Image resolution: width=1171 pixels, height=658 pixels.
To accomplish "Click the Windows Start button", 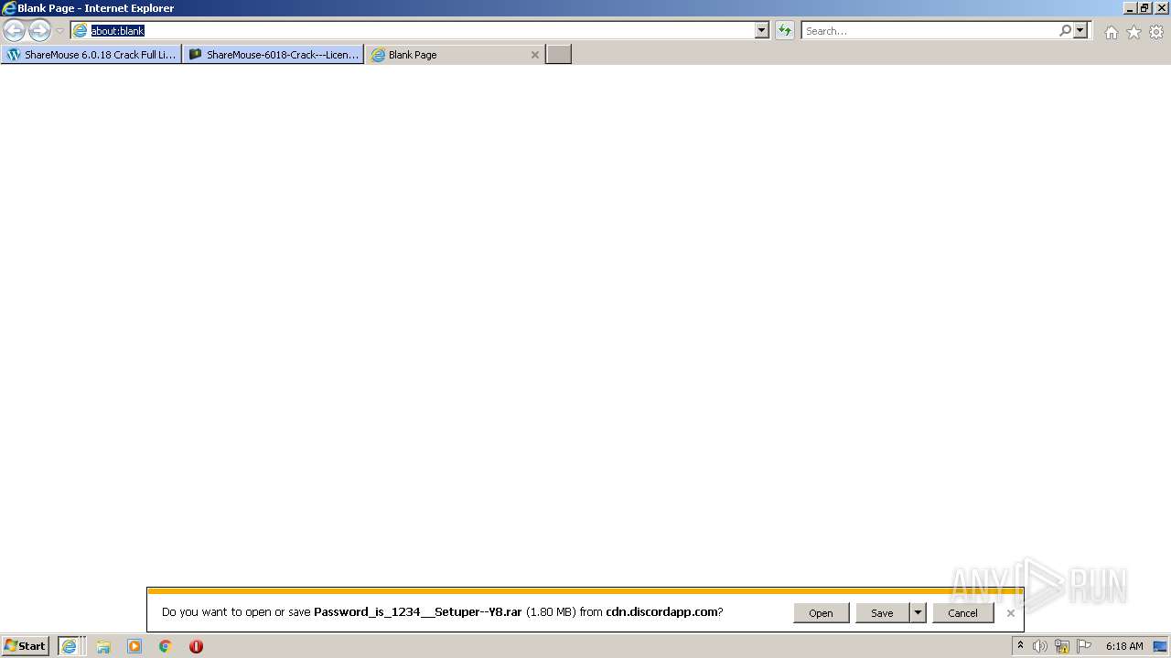I will click(x=26, y=646).
